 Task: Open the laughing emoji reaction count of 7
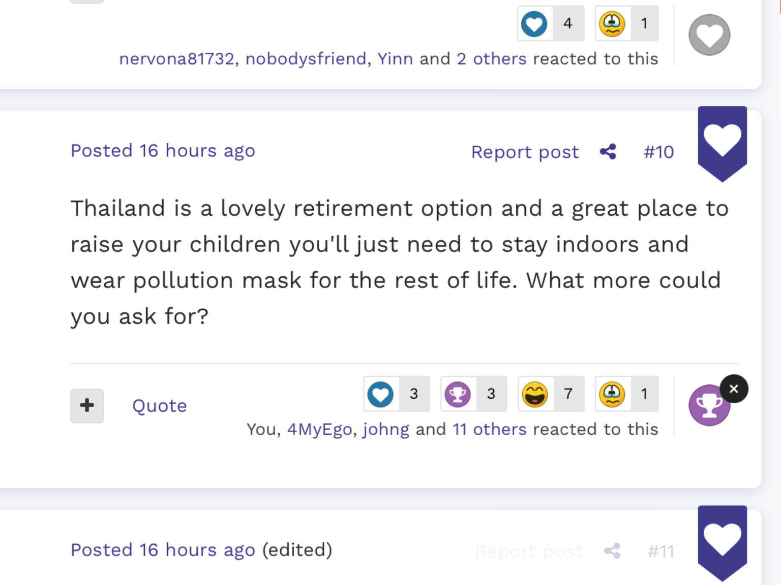pyautogui.click(x=551, y=394)
